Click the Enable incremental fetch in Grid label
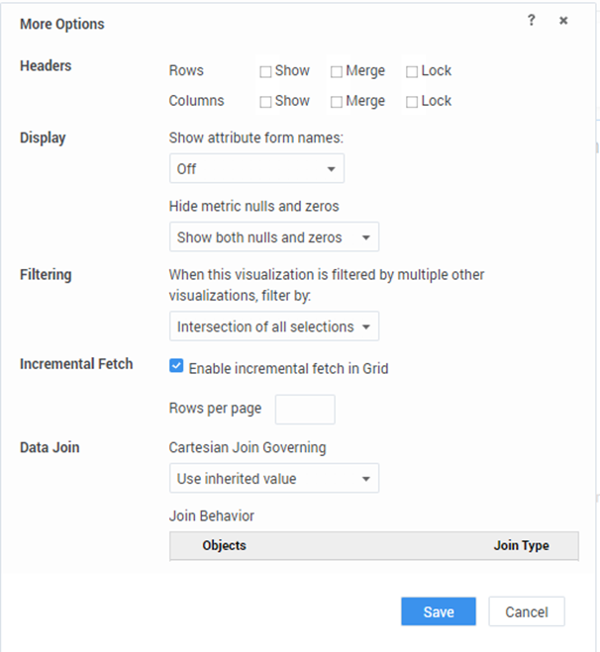 (x=288, y=368)
